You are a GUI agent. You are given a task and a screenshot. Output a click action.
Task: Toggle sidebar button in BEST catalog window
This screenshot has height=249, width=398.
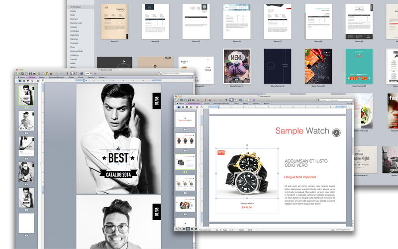point(73,73)
